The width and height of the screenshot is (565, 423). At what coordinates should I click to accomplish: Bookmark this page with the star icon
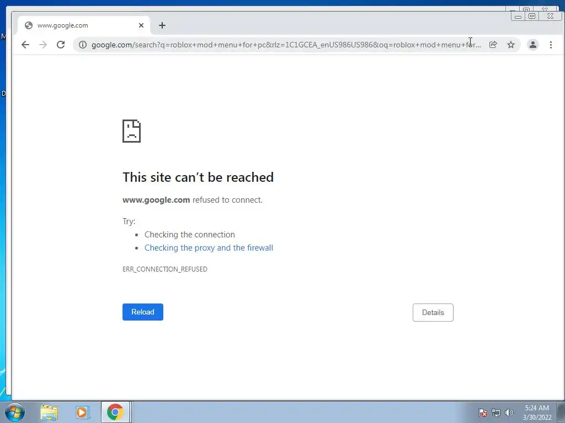(x=510, y=45)
